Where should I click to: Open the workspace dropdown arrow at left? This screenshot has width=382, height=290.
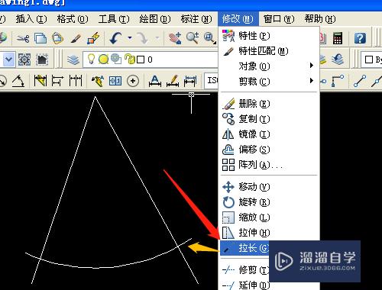click(x=8, y=60)
